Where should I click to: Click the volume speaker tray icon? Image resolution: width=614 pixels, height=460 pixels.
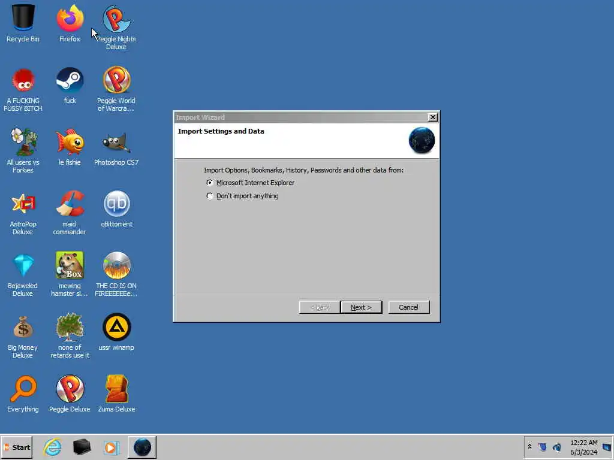[x=557, y=447]
